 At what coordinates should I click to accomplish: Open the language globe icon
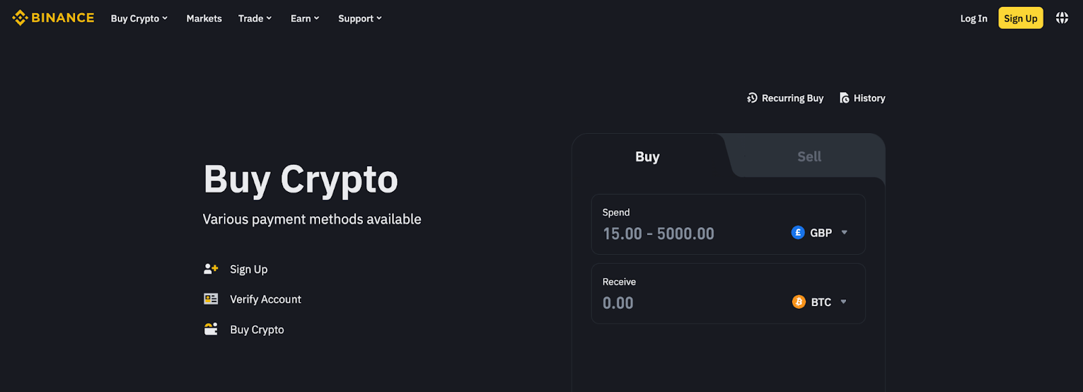(1062, 18)
